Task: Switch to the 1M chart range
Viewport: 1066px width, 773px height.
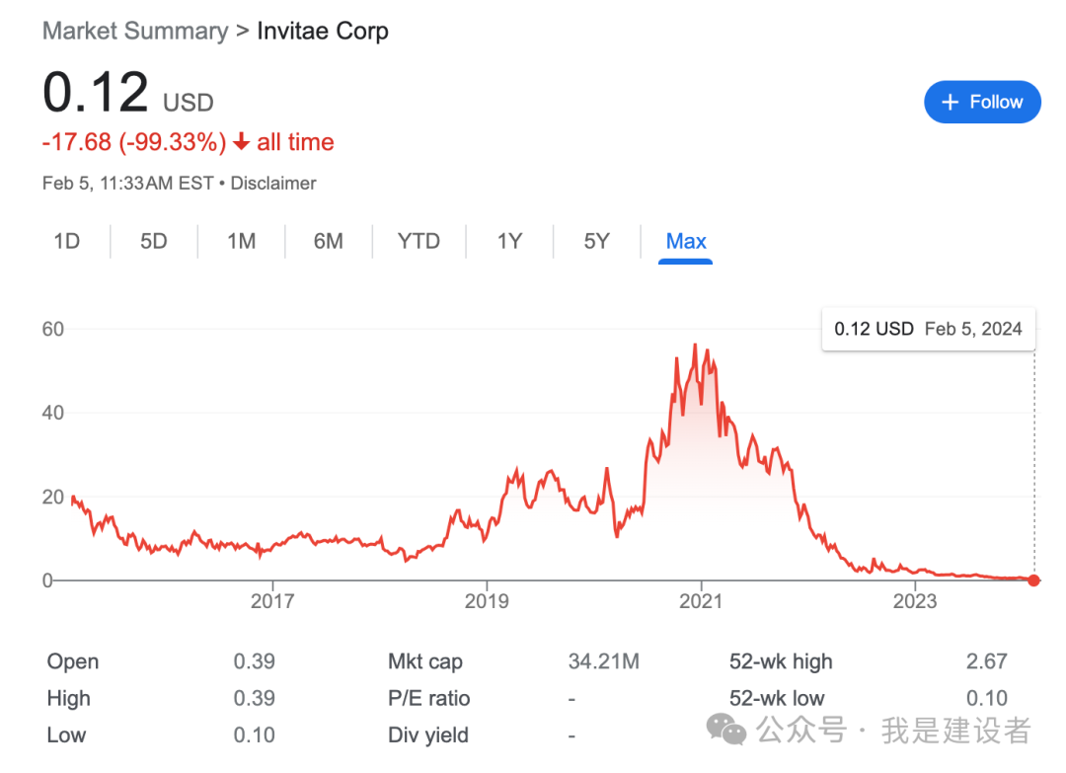Action: (x=241, y=241)
